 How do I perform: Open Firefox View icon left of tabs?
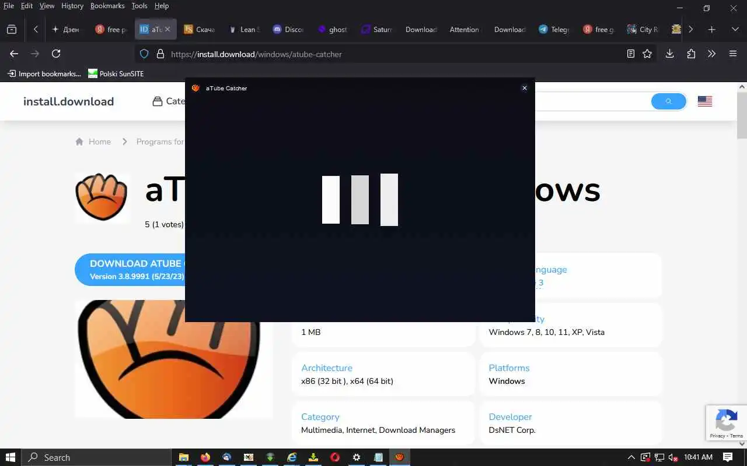pyautogui.click(x=12, y=29)
